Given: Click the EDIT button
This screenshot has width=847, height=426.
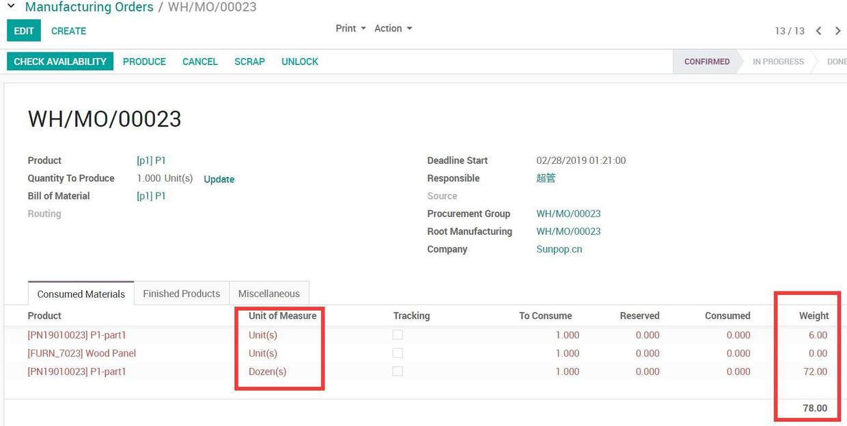Looking at the screenshot, I should pos(24,31).
